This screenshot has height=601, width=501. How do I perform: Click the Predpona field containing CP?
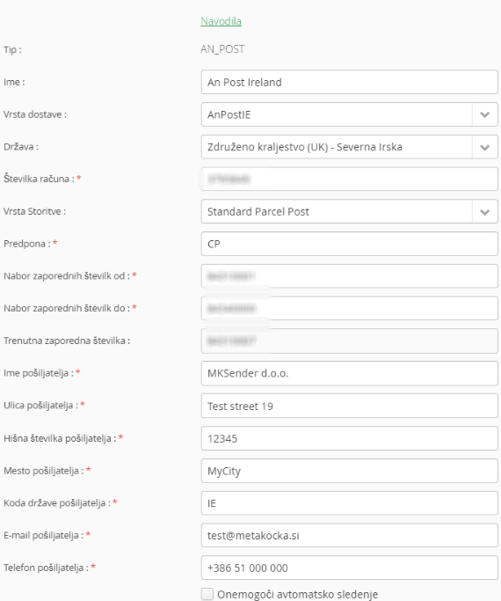350,244
